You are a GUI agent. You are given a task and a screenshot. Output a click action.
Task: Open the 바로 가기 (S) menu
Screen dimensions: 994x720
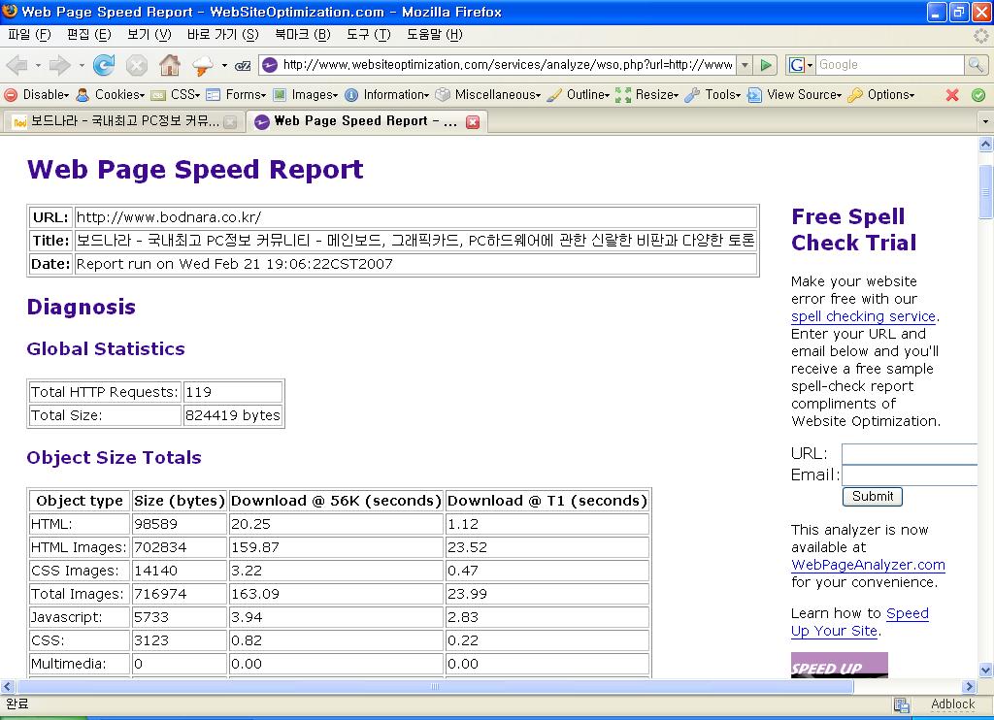point(223,35)
